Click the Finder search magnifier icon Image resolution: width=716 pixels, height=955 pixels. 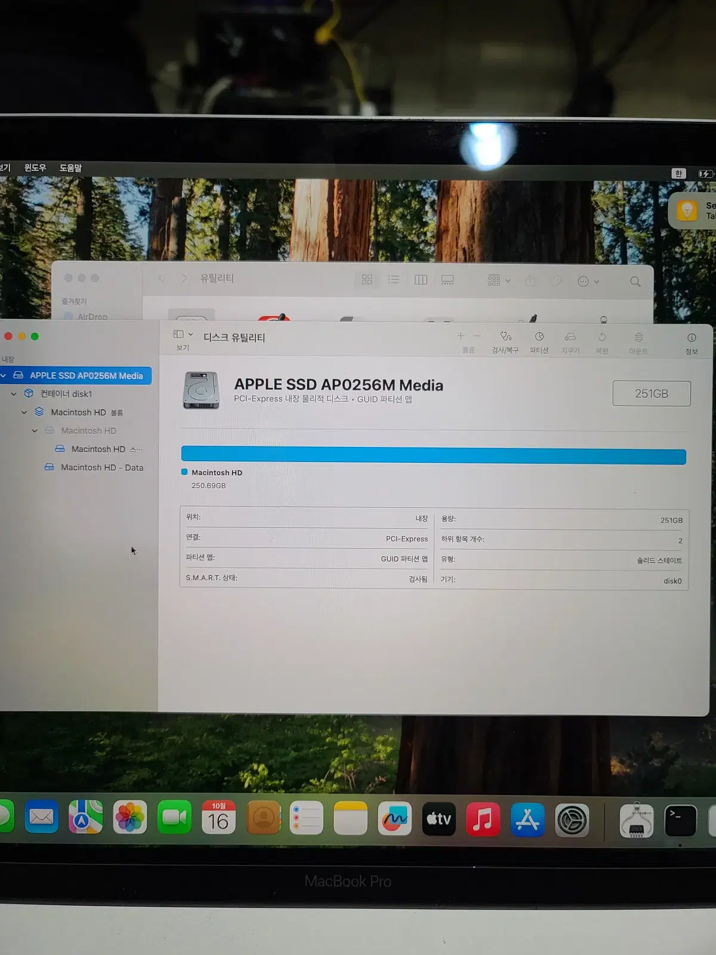pyautogui.click(x=635, y=281)
